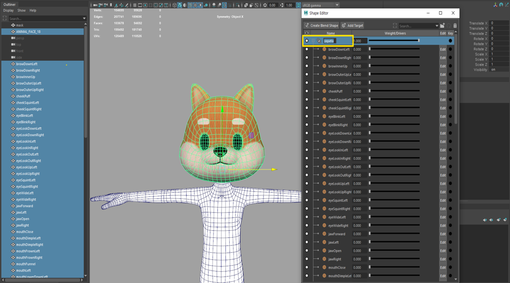Toggle visibility circle of the zepeto blend shape
The height and width of the screenshot is (283, 510).
coord(307,41)
